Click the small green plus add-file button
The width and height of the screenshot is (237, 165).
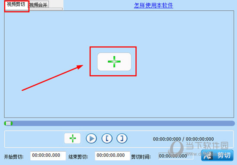pyautogui.click(x=72, y=138)
